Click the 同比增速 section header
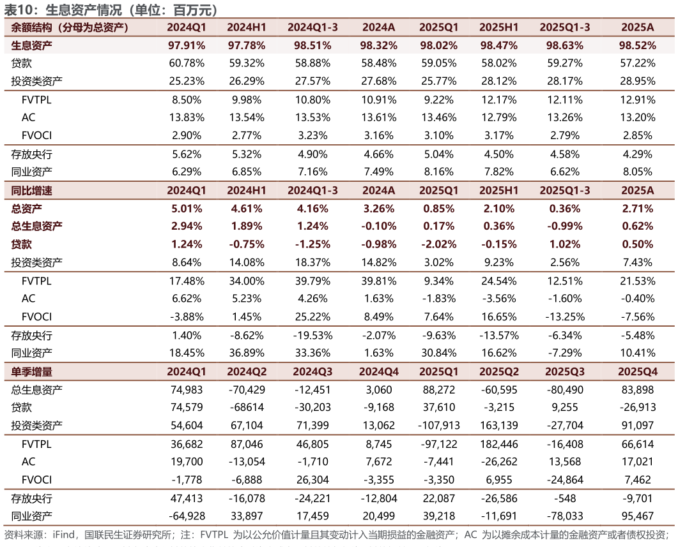 [32, 190]
